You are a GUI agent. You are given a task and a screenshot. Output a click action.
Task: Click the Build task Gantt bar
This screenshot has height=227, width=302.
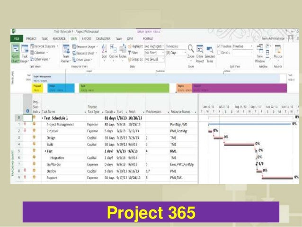[x=239, y=144]
